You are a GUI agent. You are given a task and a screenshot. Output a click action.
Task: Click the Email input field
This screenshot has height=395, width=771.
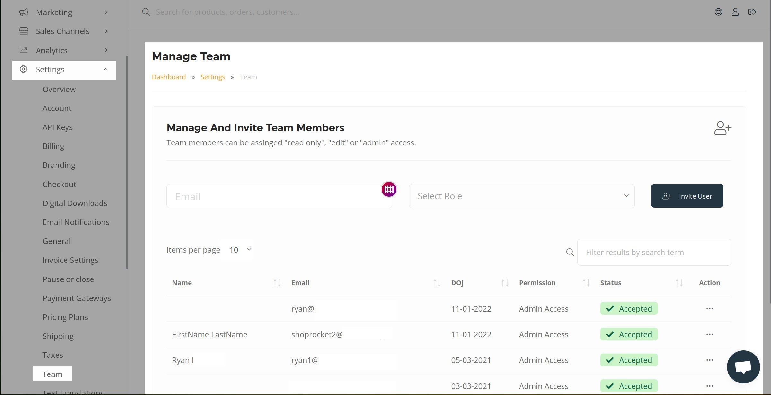pos(279,196)
